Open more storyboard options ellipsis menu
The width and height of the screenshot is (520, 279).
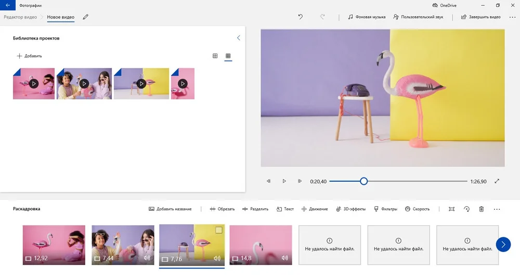(497, 209)
